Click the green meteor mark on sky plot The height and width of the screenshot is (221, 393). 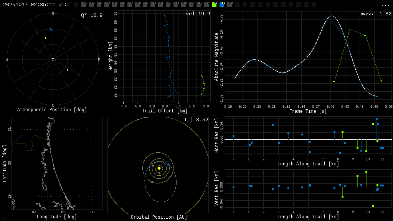(x=46, y=38)
